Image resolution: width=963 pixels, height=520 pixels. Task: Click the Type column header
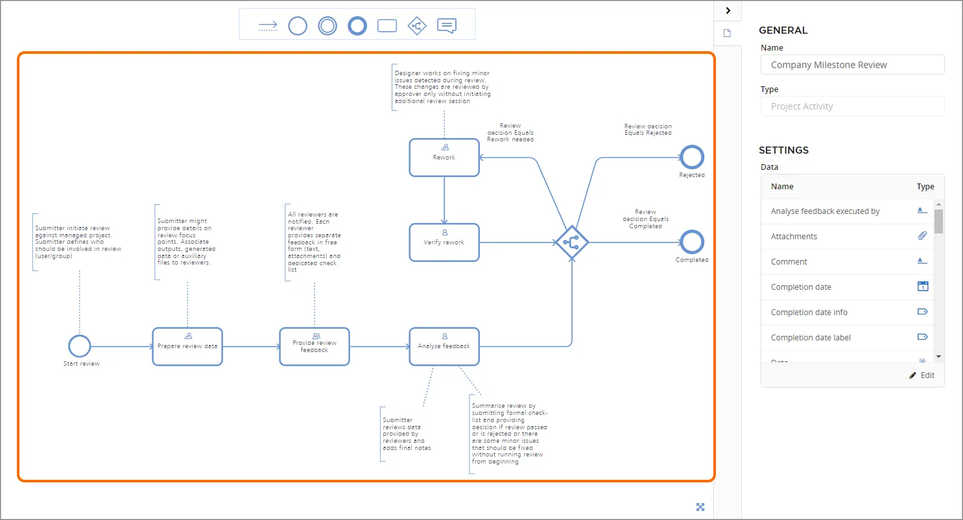pyautogui.click(x=925, y=187)
